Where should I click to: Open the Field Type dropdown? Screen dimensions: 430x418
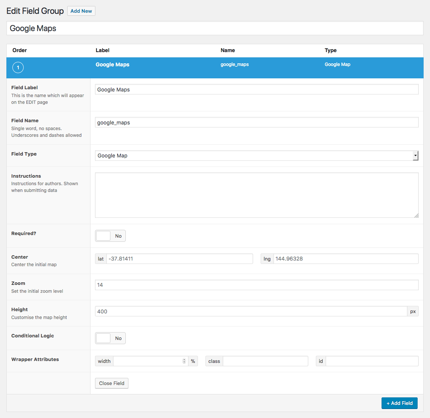256,156
